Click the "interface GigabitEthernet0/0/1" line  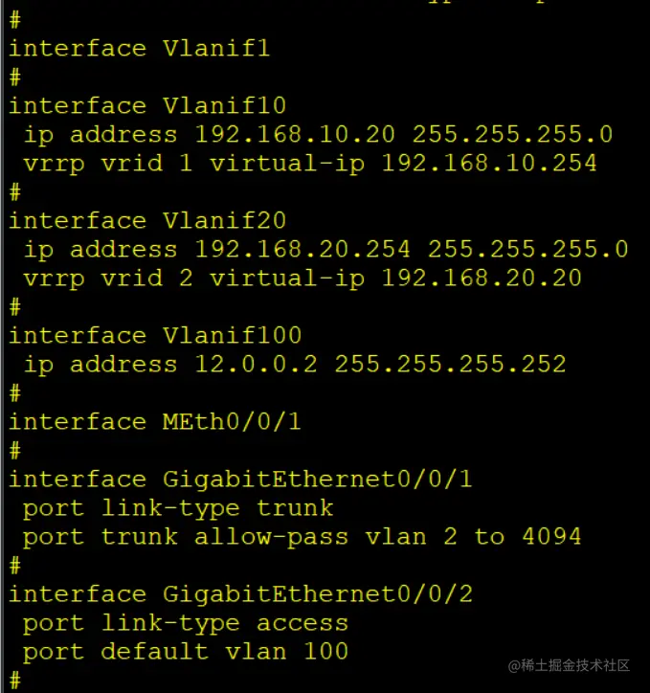tap(240, 479)
